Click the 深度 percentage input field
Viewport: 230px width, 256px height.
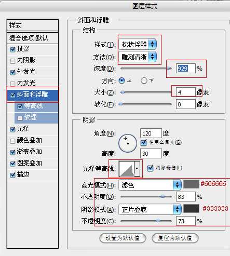[186, 69]
